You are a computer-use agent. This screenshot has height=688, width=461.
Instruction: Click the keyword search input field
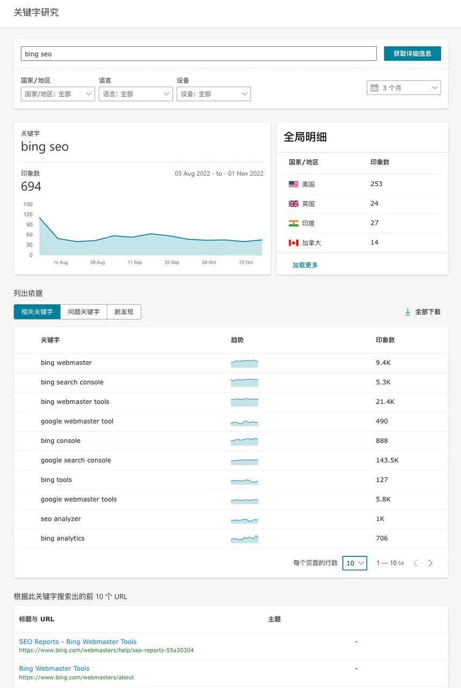[x=199, y=54]
